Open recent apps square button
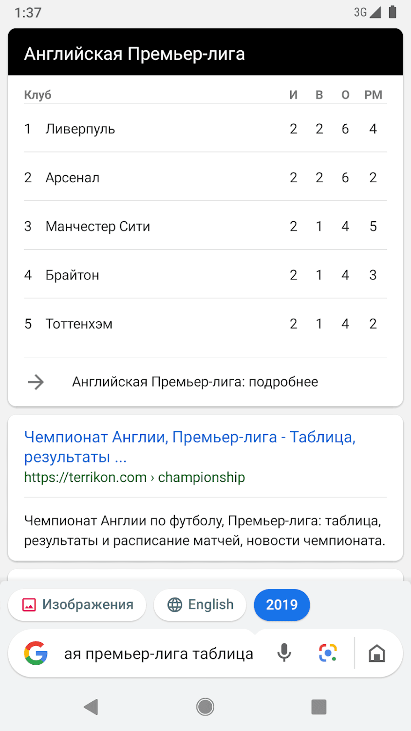 [x=318, y=707]
